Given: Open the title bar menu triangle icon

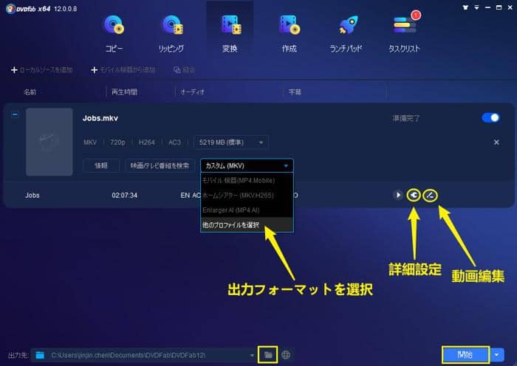Looking at the screenshot, I should (x=476, y=7).
